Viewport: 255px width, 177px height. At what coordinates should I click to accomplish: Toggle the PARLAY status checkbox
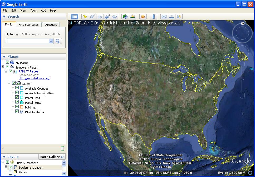(17, 111)
